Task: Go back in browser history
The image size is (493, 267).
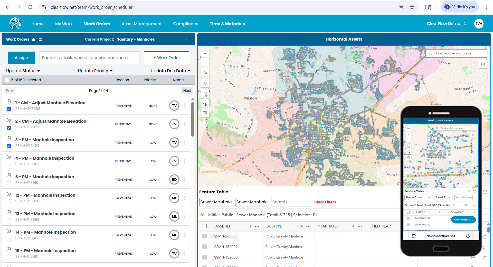Action: pos(7,7)
